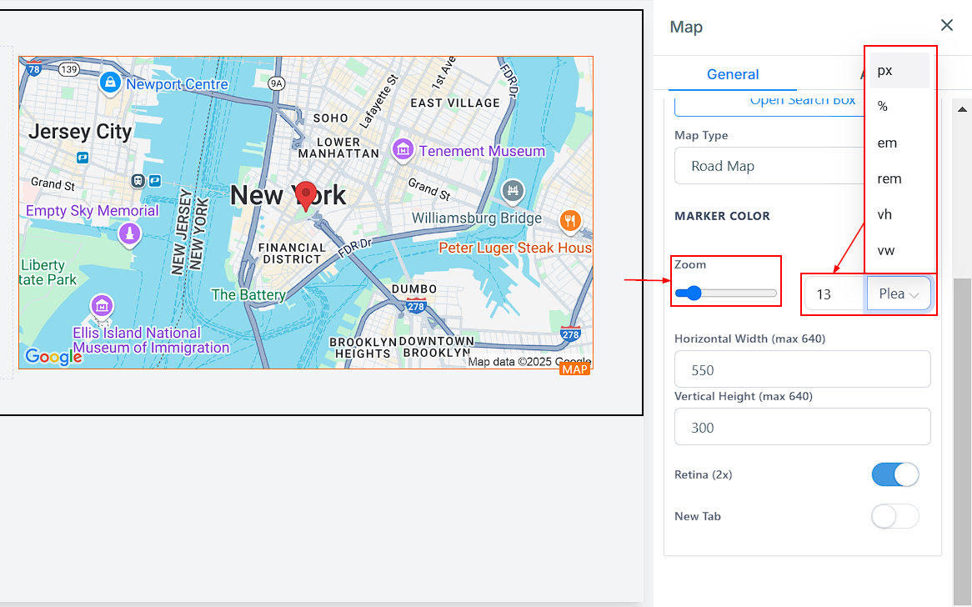972x607 pixels.
Task: Click the Peter Luger Steak House restaurant icon
Action: [570, 220]
